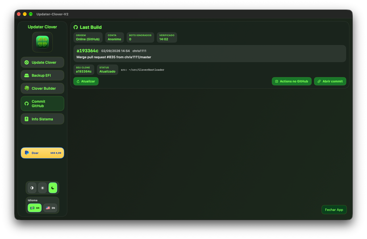This screenshot has width=367, height=239.
Task: Click the link icon in Abrir commit
Action: point(319,81)
